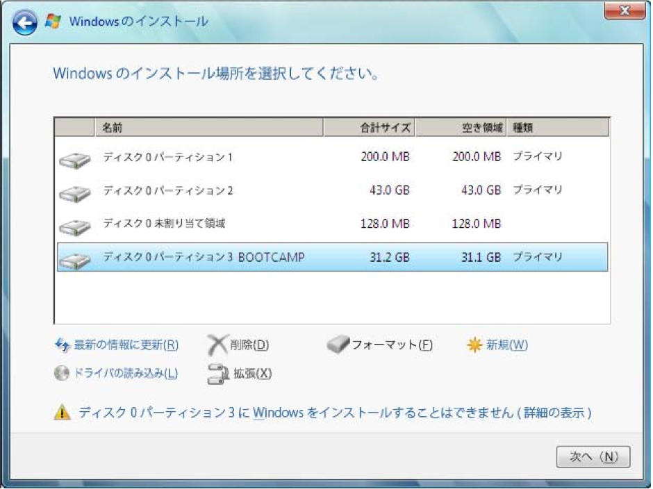The image size is (653, 489).
Task: Click the X delete icon beside 削除
Action: tap(218, 345)
